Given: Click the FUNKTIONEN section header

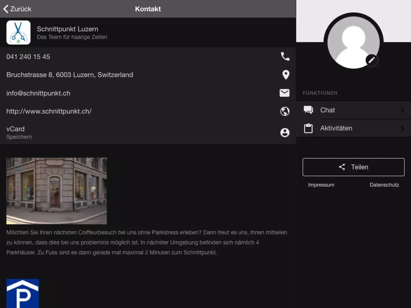Looking at the screenshot, I should click(x=320, y=93).
